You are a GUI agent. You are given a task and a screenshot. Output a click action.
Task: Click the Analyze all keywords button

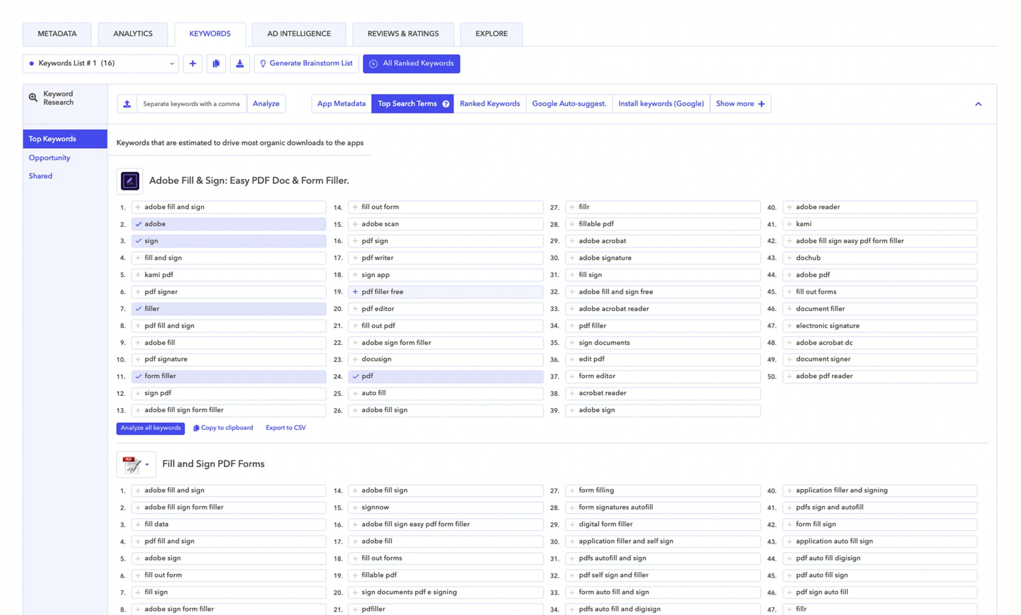(150, 428)
